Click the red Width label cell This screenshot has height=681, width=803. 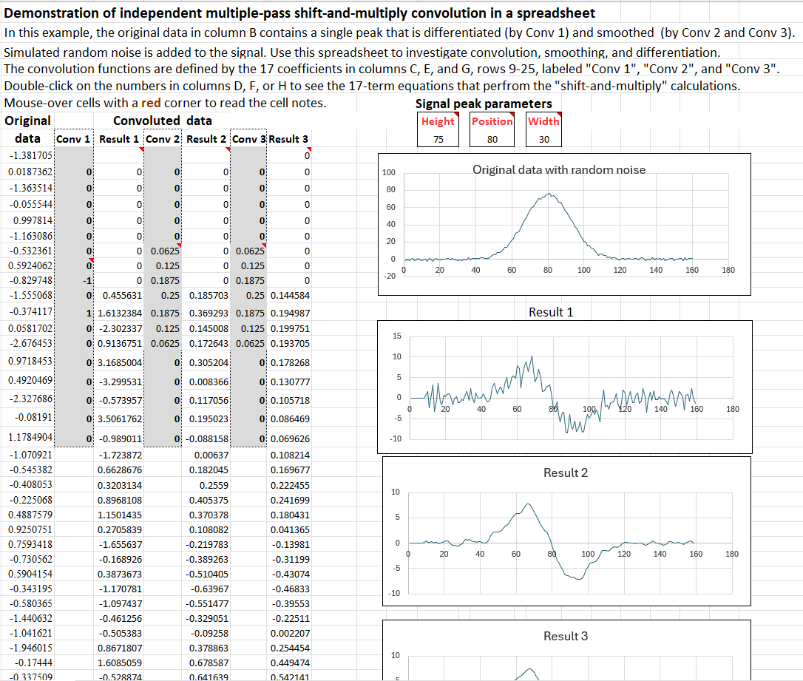[x=543, y=121]
